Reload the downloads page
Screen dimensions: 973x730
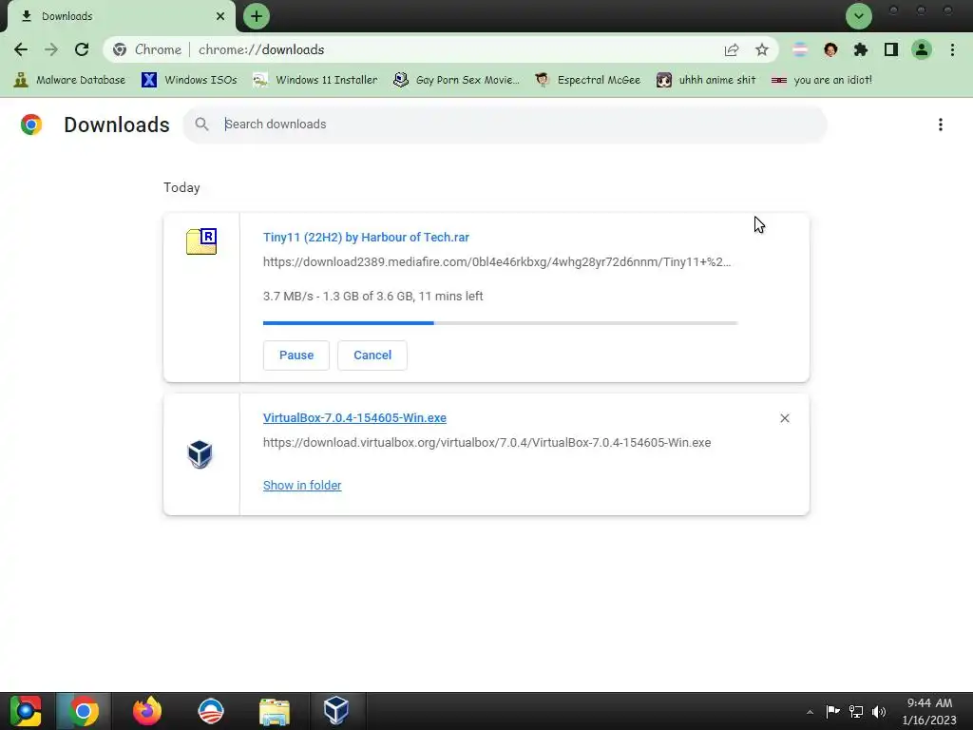coord(82,49)
